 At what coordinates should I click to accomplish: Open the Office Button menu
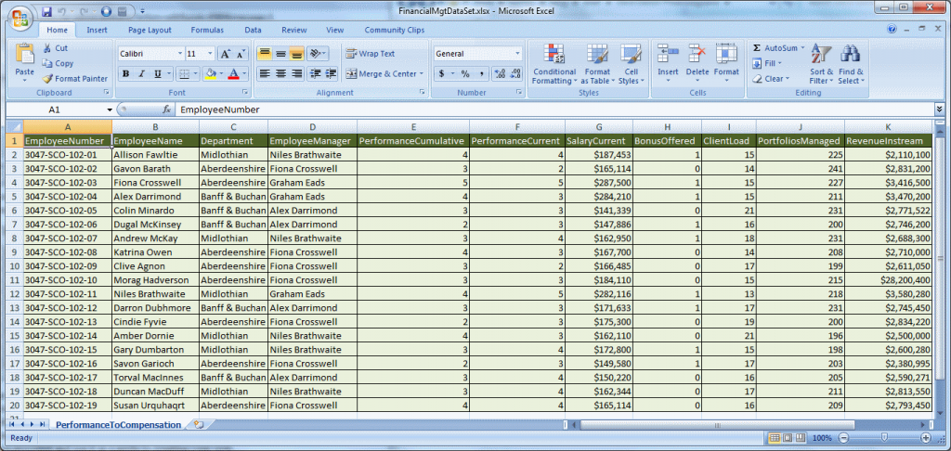click(20, 18)
